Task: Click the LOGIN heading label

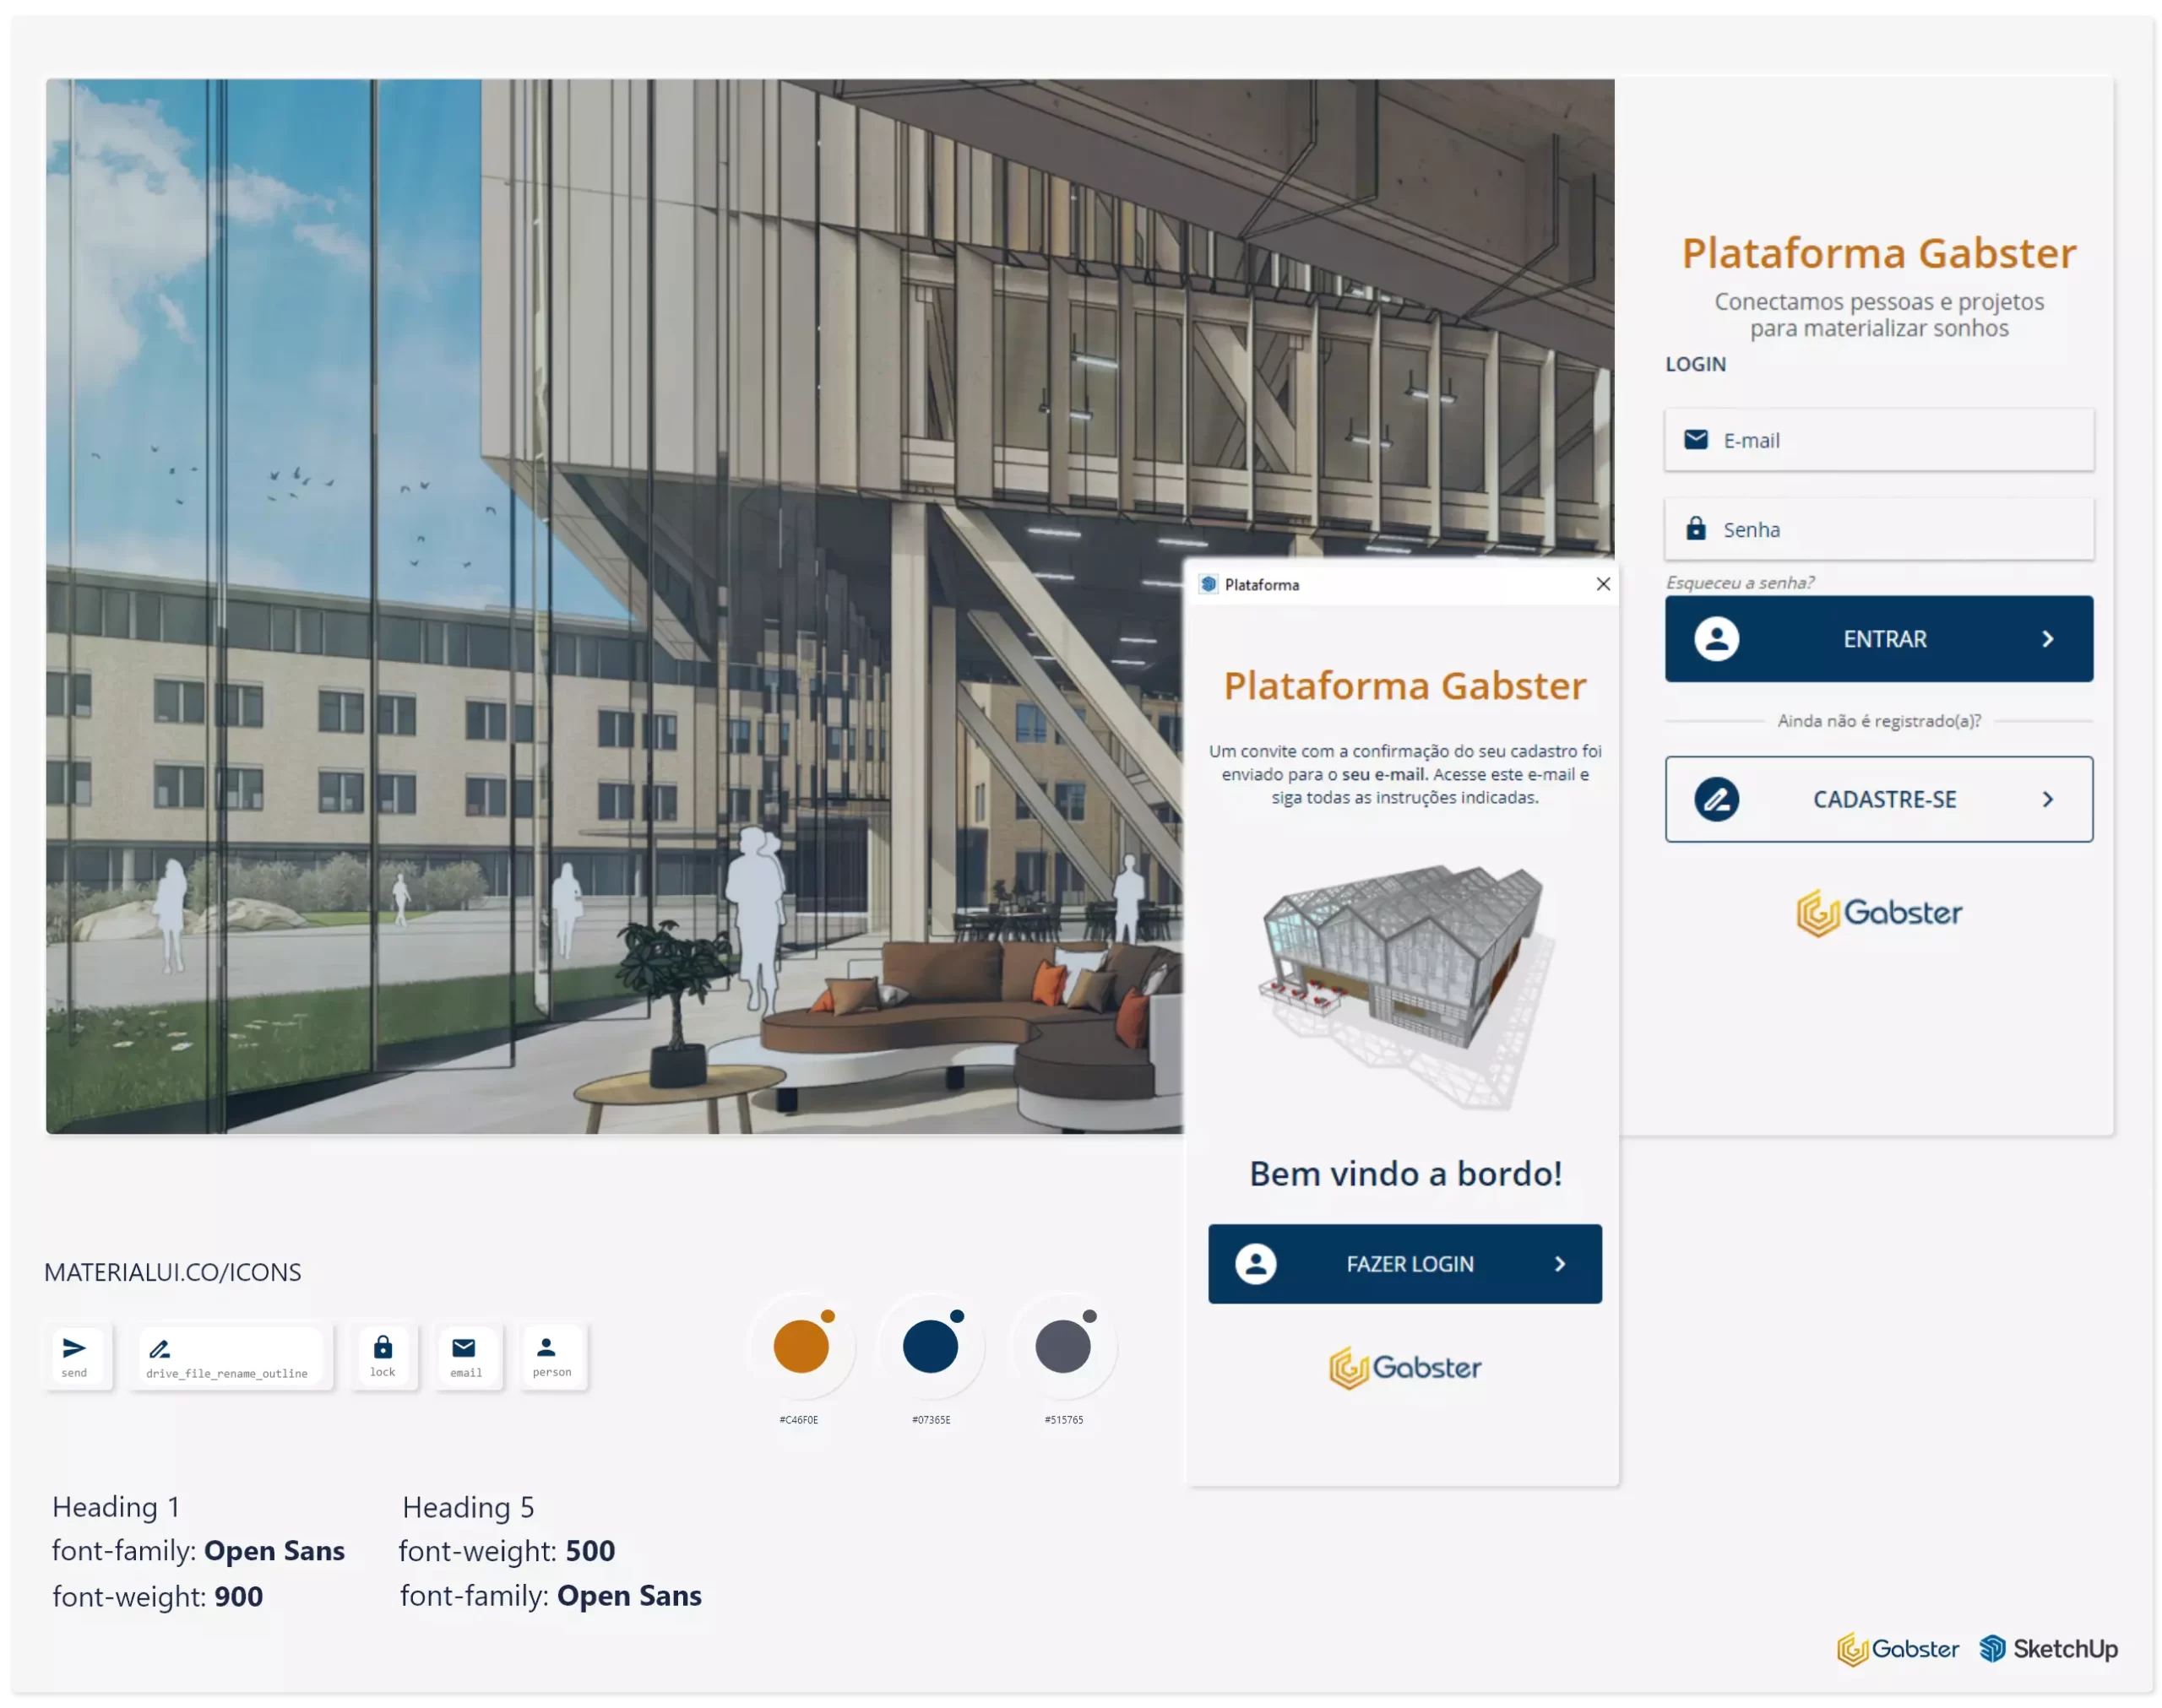Action: 1695,364
